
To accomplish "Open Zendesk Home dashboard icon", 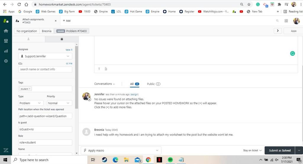I will coord(6,31).
